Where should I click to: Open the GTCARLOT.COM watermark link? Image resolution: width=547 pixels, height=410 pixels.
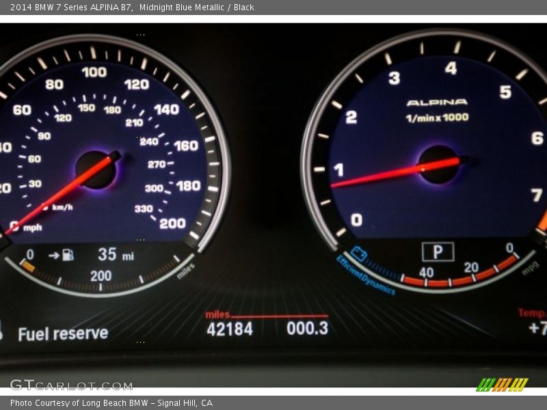coord(71,385)
